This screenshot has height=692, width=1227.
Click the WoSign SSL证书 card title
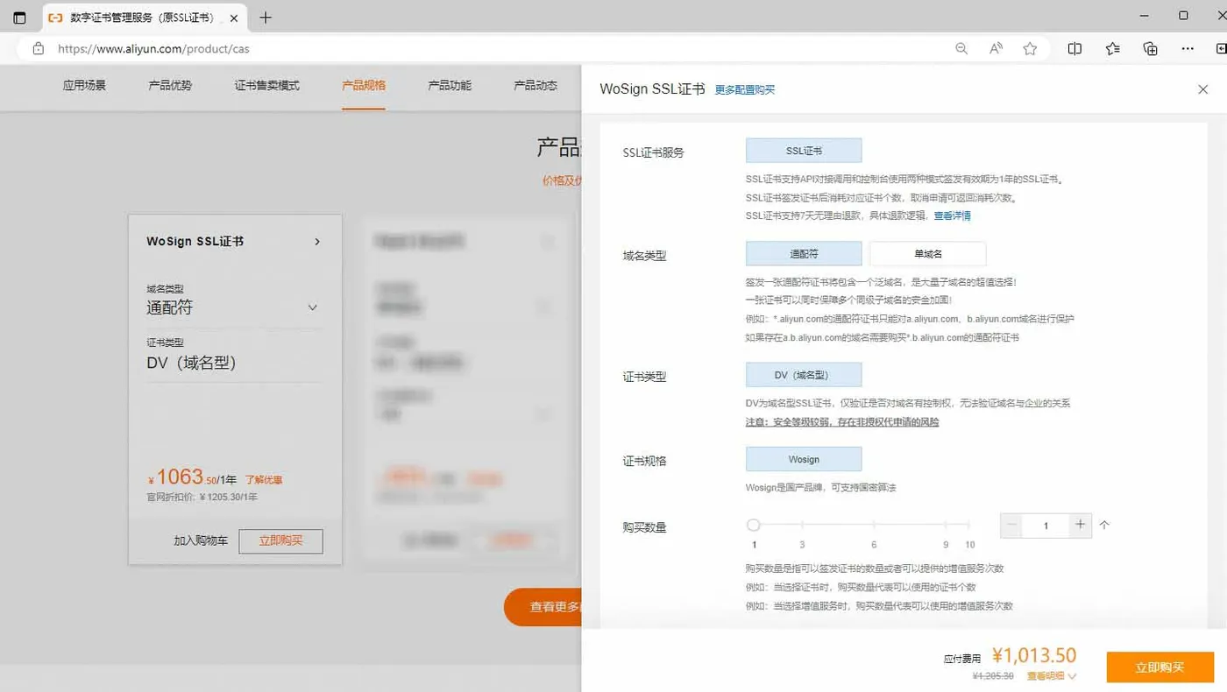coord(195,242)
